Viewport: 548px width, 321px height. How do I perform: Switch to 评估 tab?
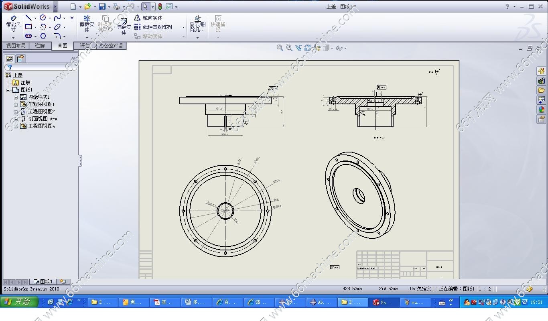(85, 46)
